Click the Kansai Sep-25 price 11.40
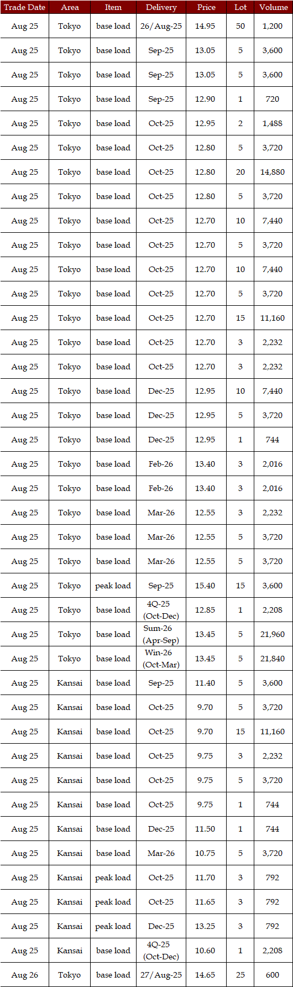The image size is (293, 987). pos(206,683)
